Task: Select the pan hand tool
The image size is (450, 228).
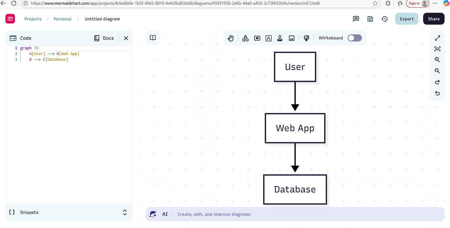Action: pos(231,38)
